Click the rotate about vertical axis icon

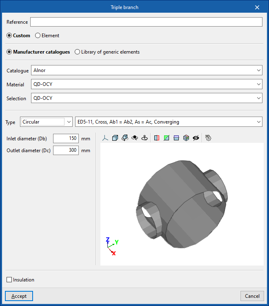point(145,138)
